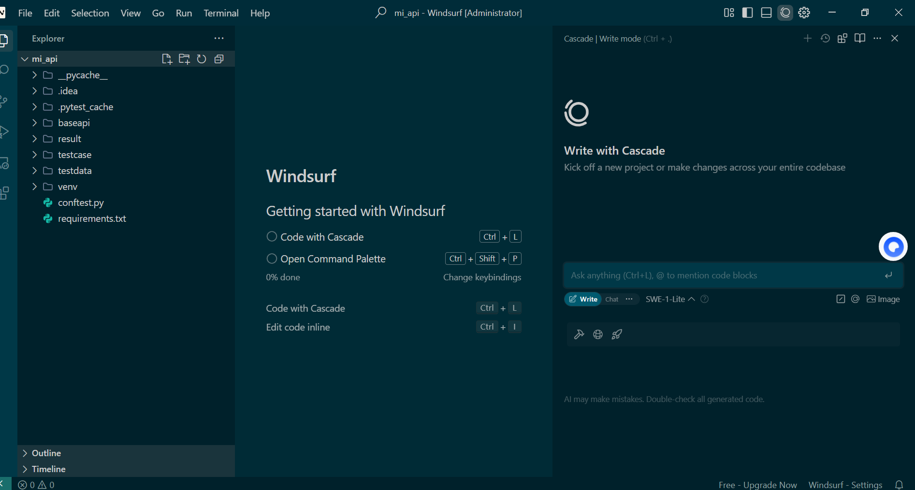Attach an Image to Cascade prompt
Screen dimensions: 915x490
(883, 299)
